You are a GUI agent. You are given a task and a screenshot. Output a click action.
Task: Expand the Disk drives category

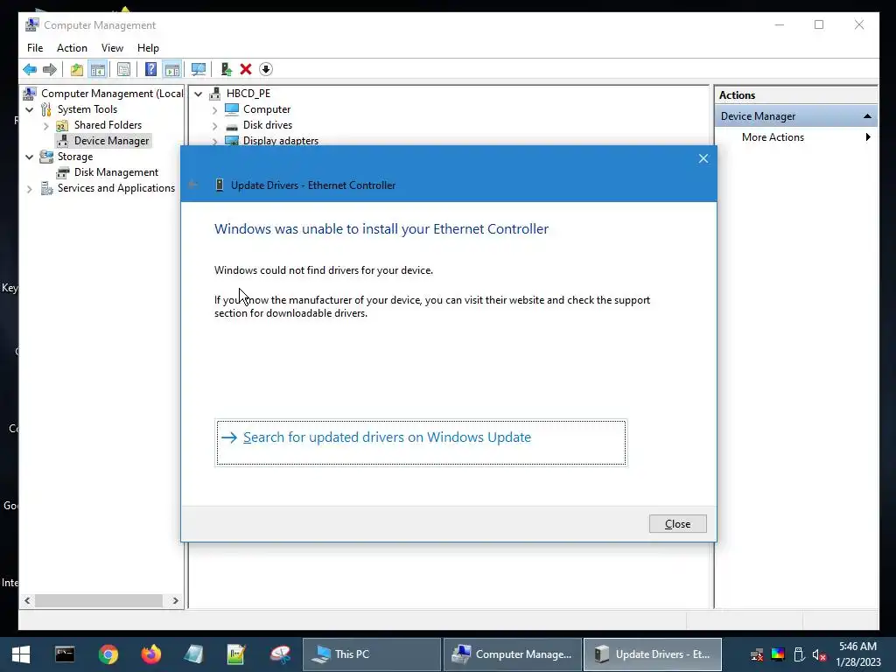pyautogui.click(x=215, y=125)
